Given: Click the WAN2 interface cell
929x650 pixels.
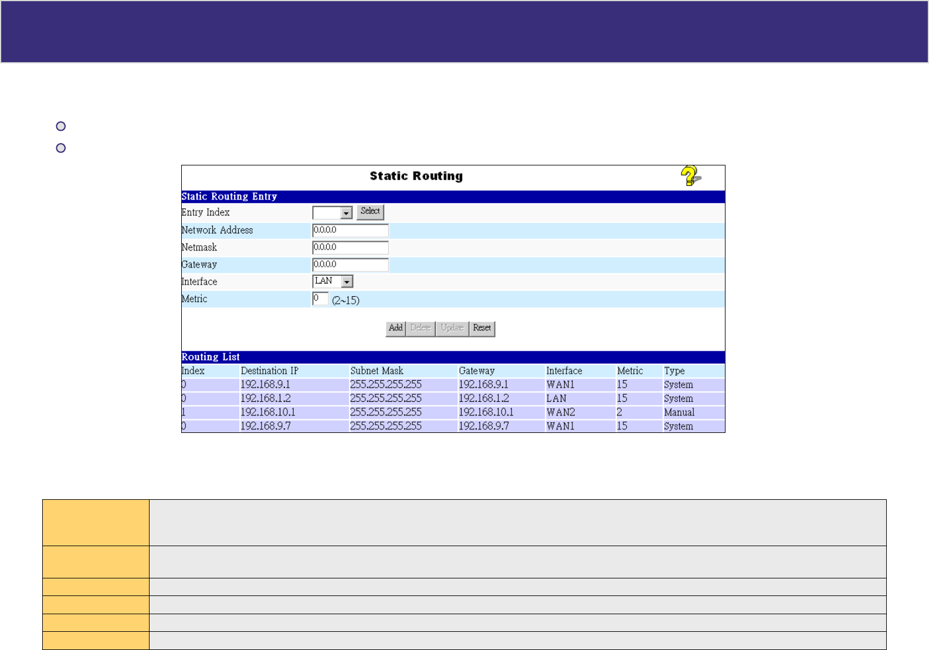Looking at the screenshot, I should [x=561, y=412].
